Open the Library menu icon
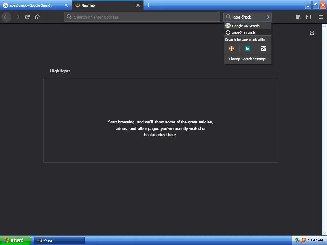The width and height of the screenshot is (327, 245). [x=298, y=17]
